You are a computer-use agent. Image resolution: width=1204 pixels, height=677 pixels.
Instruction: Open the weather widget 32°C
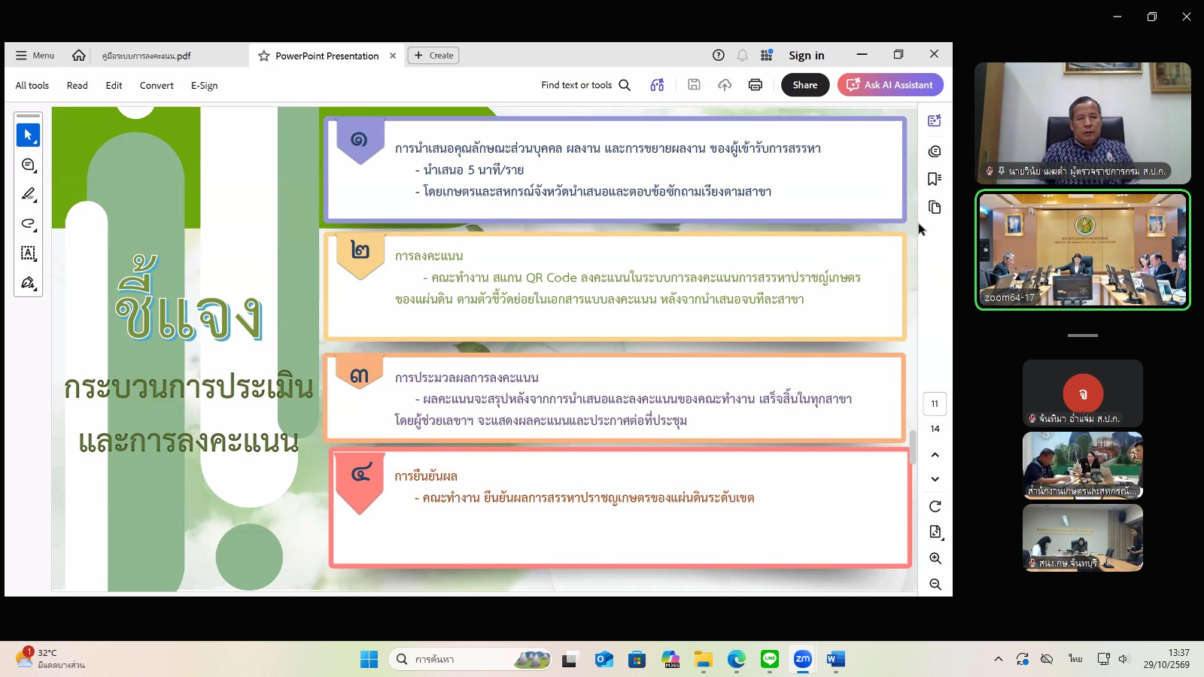pos(50,659)
